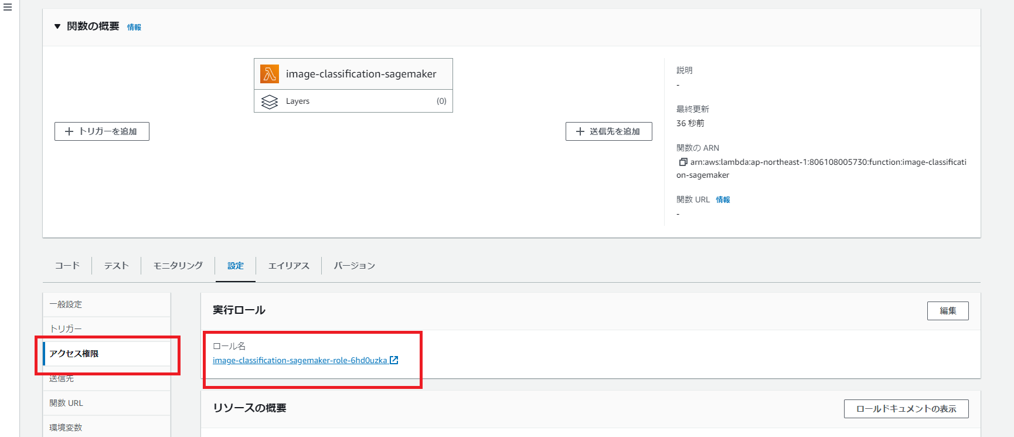Viewport: 1014px width, 437px height.
Task: Select the 設定 tab
Action: [x=236, y=266]
